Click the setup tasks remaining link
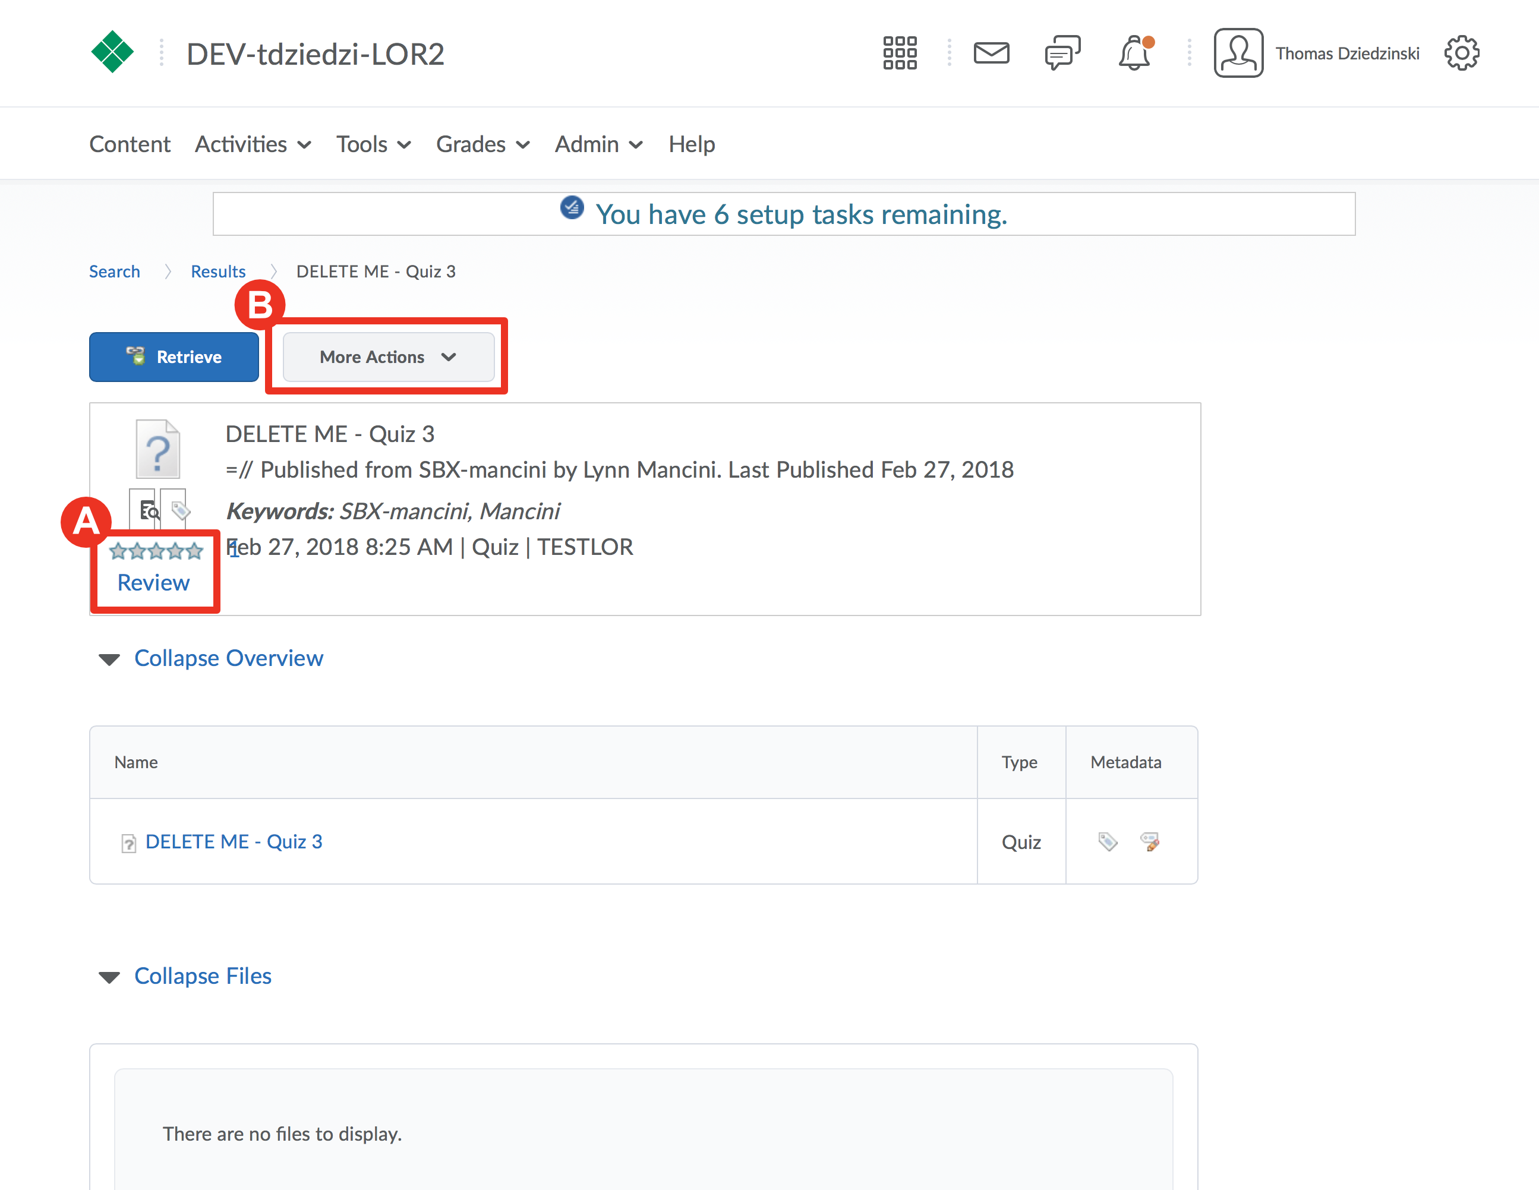The width and height of the screenshot is (1539, 1190). pos(801,214)
